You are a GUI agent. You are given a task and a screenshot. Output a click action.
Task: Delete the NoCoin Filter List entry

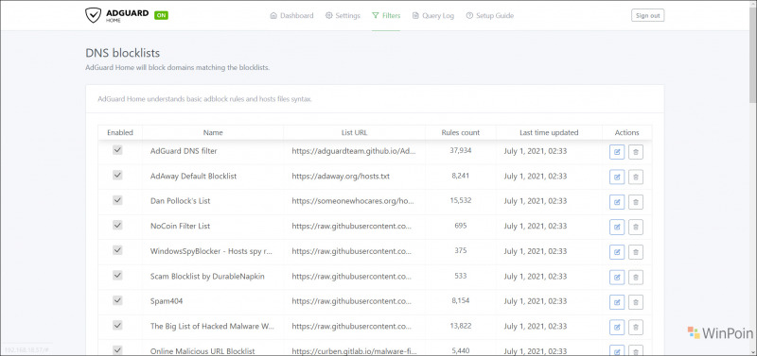636,227
